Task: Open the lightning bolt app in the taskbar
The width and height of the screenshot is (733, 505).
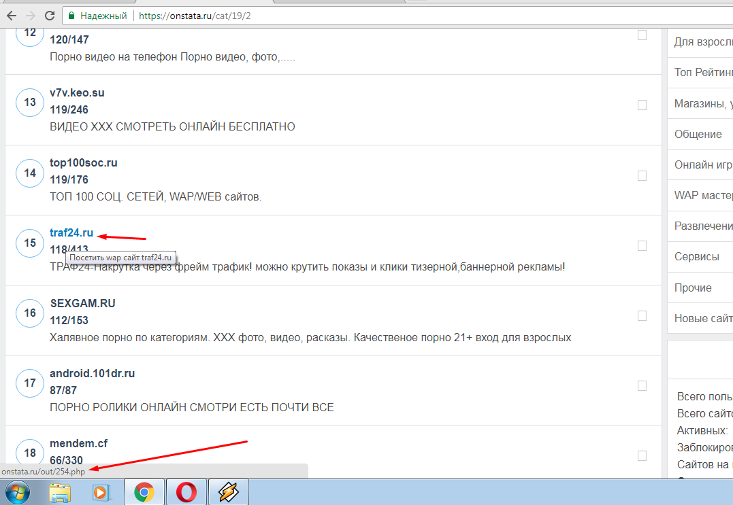Action: click(227, 491)
